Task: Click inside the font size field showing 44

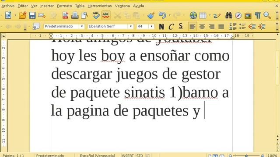Action: pyautogui.click(x=143, y=26)
